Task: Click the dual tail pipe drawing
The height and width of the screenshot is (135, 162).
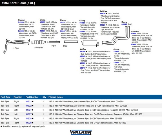Action: (x=116, y=36)
